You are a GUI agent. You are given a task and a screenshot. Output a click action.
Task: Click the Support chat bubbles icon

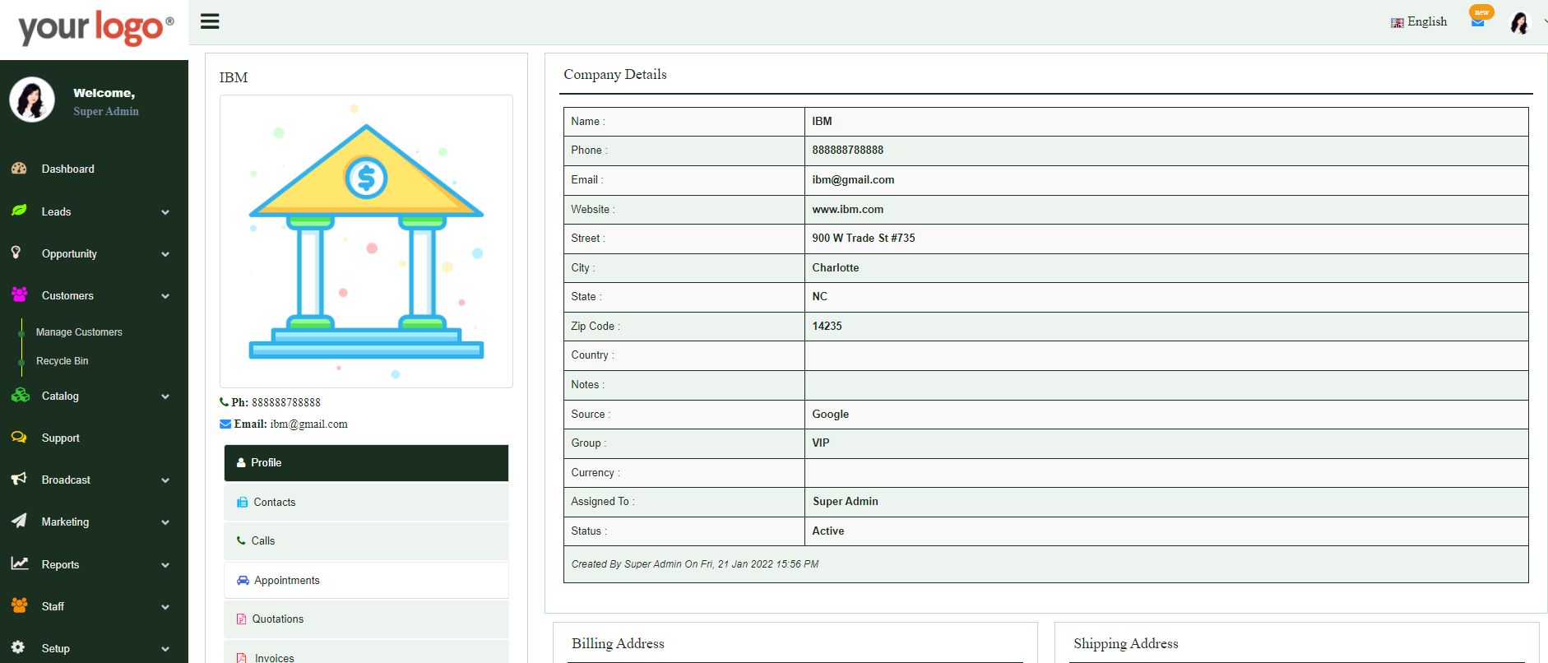point(19,437)
